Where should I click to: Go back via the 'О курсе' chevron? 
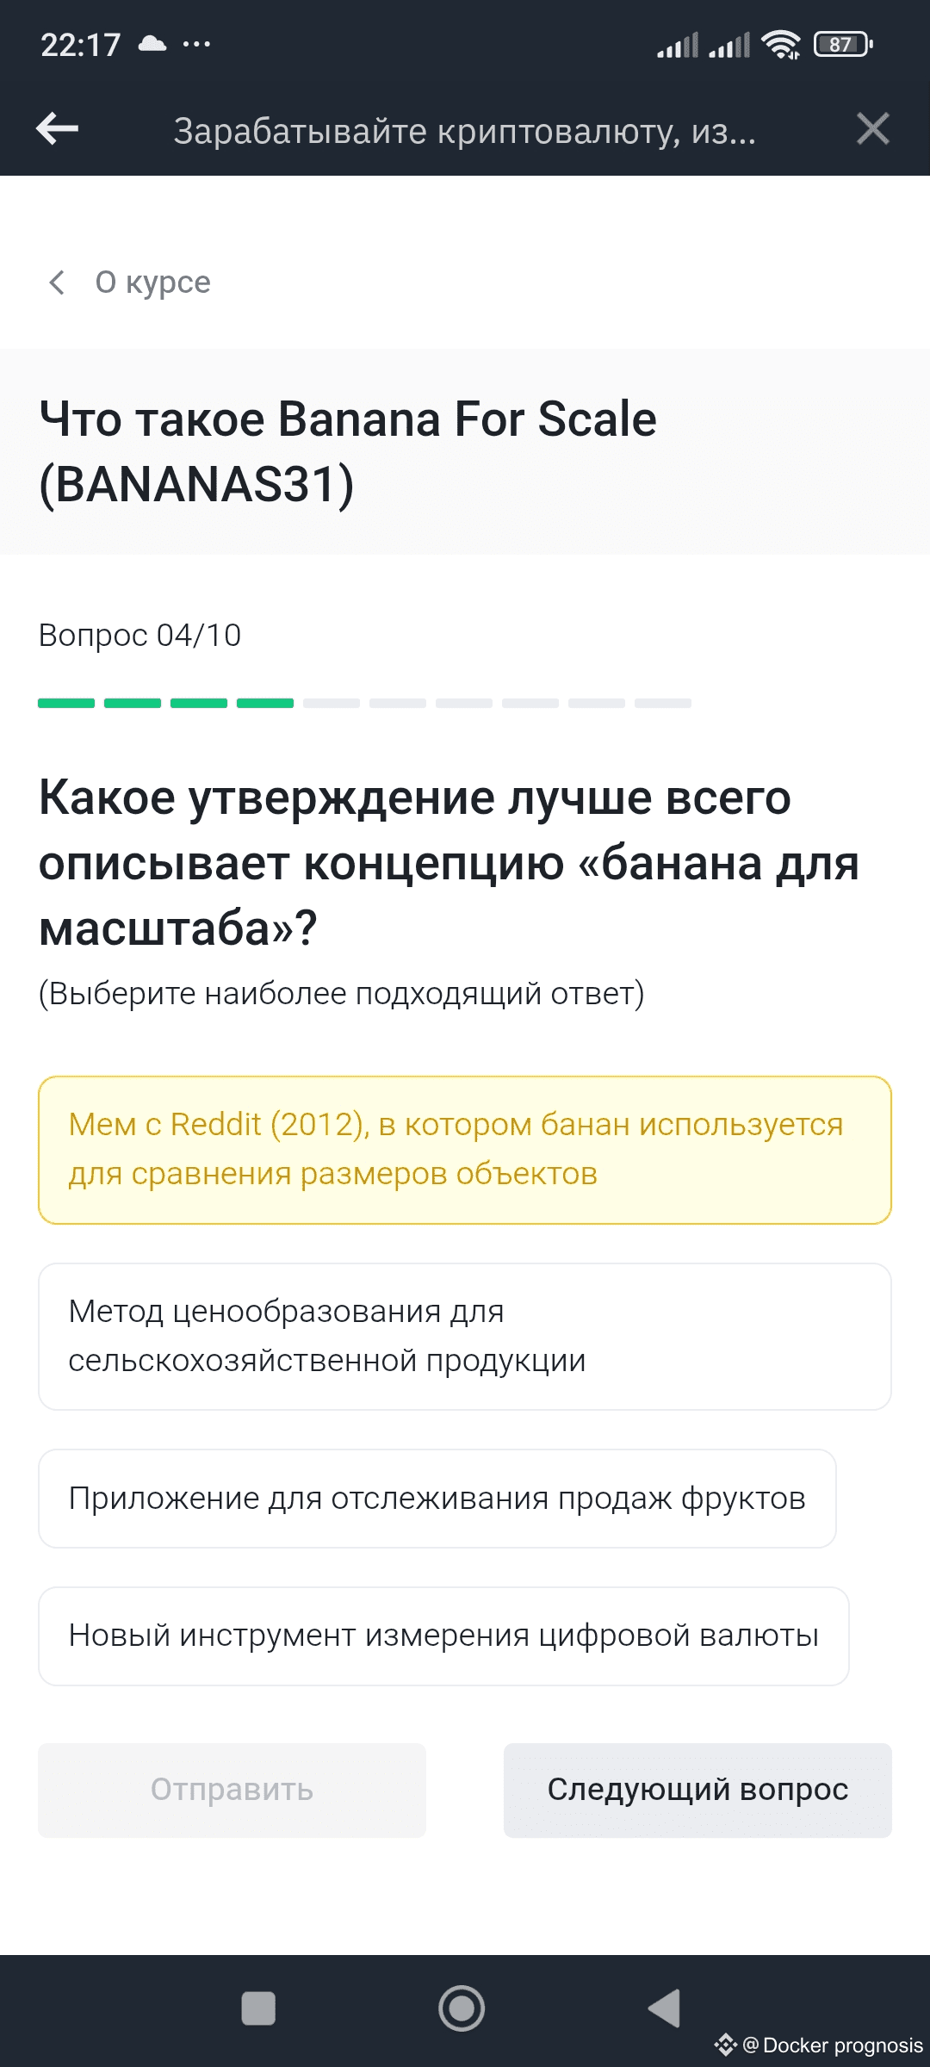(57, 282)
